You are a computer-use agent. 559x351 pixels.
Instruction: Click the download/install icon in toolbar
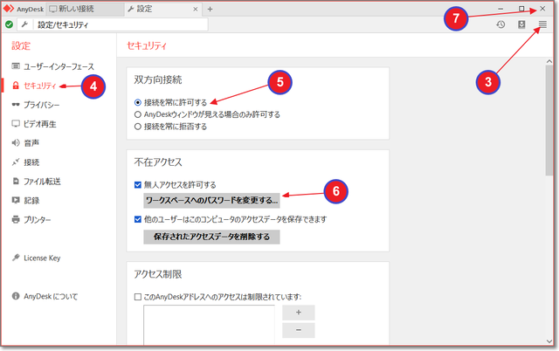[522, 24]
